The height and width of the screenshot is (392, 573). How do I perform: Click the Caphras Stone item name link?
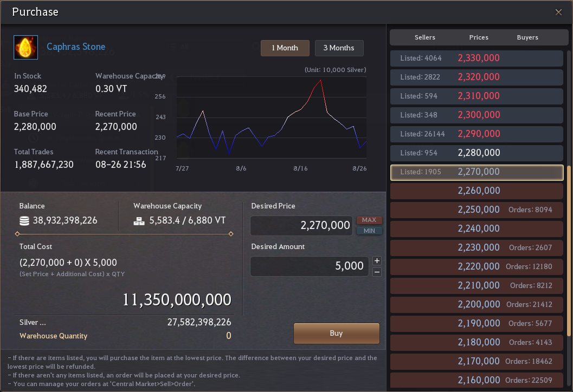click(x=76, y=47)
